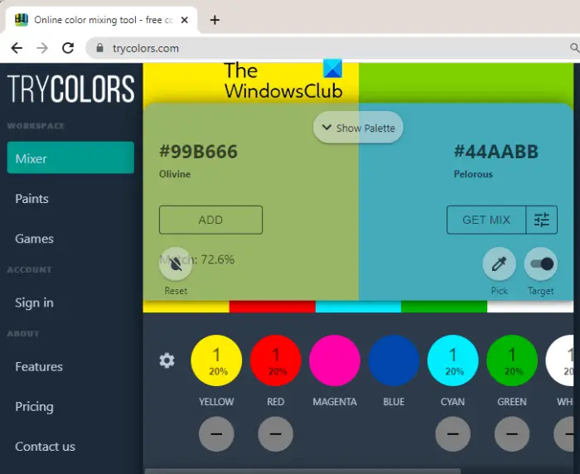Click the address bar URL field
This screenshot has width=580, height=474.
tap(333, 48)
